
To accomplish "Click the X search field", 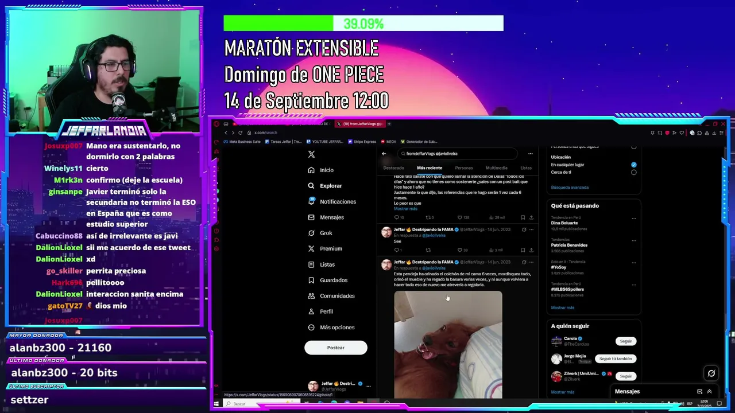I will (x=458, y=154).
